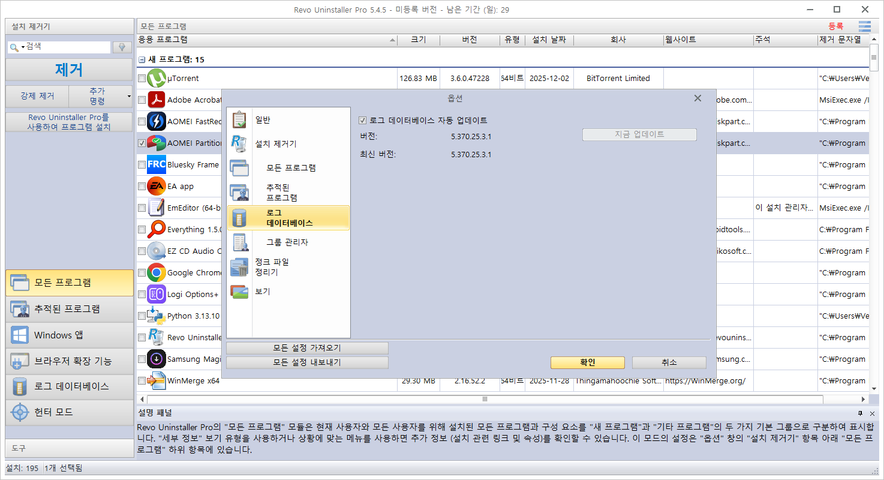Click the Forced Uninstall button
The image size is (884, 480).
pyautogui.click(x=37, y=97)
